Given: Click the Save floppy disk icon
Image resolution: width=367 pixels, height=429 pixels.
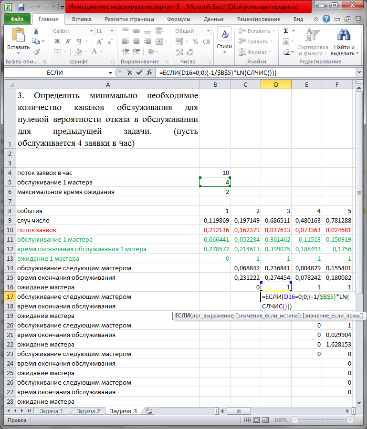Looking at the screenshot, I should [21, 7].
